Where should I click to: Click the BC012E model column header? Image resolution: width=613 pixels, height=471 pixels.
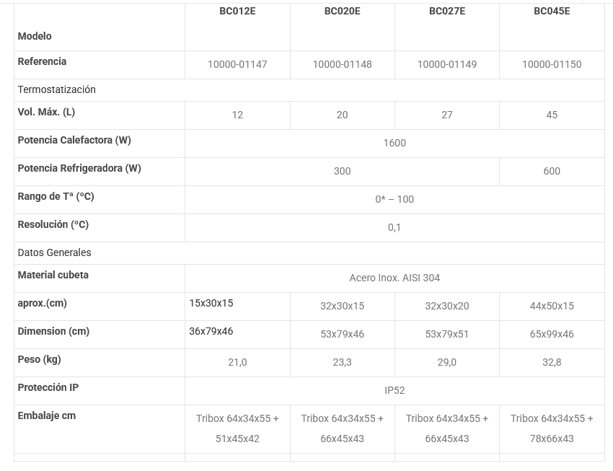click(237, 12)
